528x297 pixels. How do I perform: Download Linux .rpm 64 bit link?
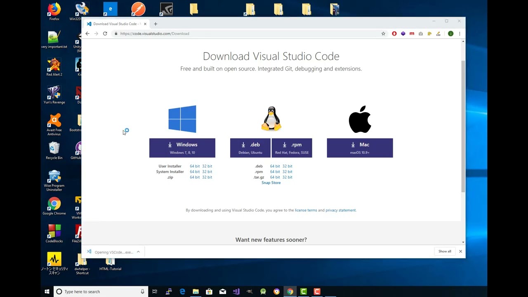pyautogui.click(x=275, y=172)
